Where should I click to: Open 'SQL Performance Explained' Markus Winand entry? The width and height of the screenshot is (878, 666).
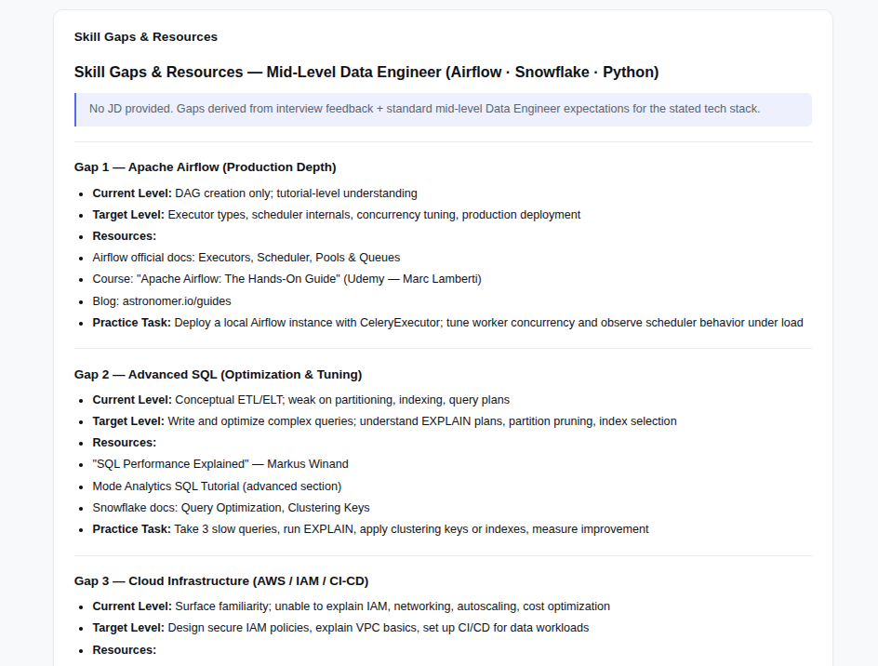pyautogui.click(x=220, y=464)
